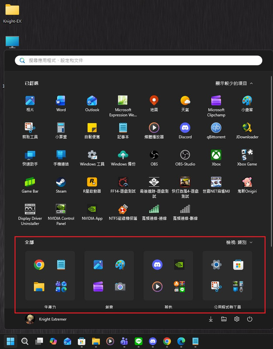Open Chrome in the 生產力 category group

coord(39,265)
